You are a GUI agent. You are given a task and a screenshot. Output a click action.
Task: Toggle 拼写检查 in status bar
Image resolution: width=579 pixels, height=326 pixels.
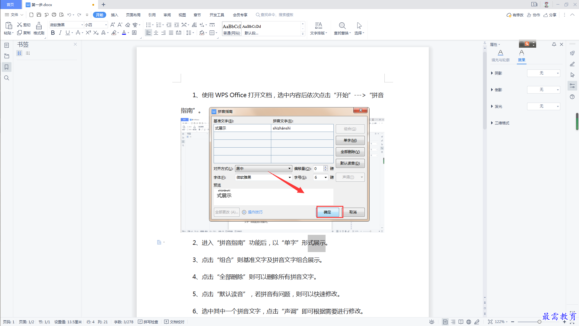point(148,322)
